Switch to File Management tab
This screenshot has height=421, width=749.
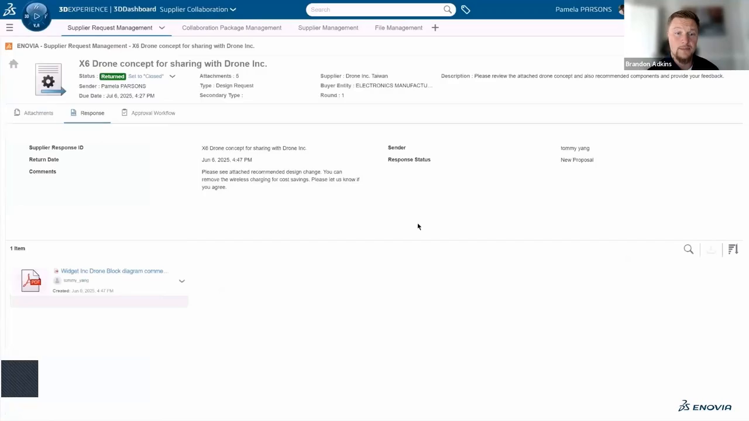point(398,27)
